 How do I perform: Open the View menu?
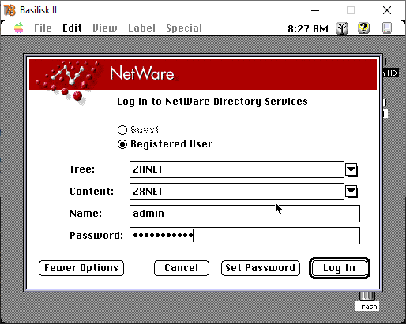[x=105, y=28]
